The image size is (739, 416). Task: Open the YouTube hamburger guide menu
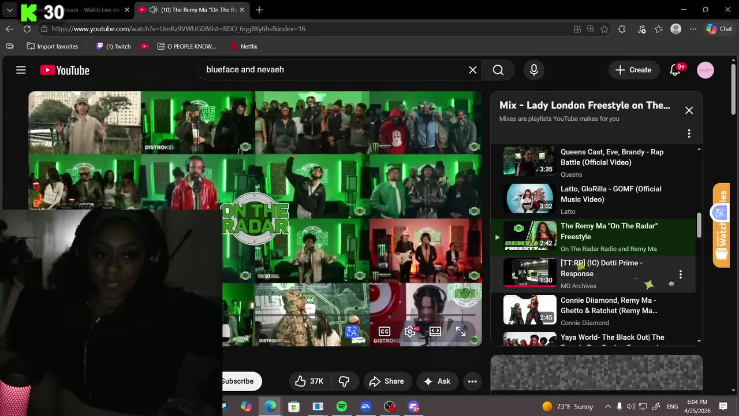[21, 70]
